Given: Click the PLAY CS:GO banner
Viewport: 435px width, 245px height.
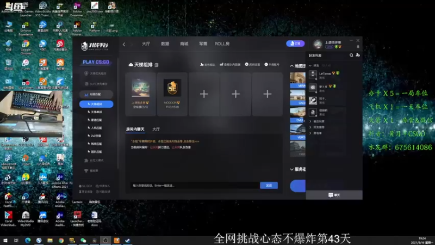Looking at the screenshot, I should pos(96,62).
